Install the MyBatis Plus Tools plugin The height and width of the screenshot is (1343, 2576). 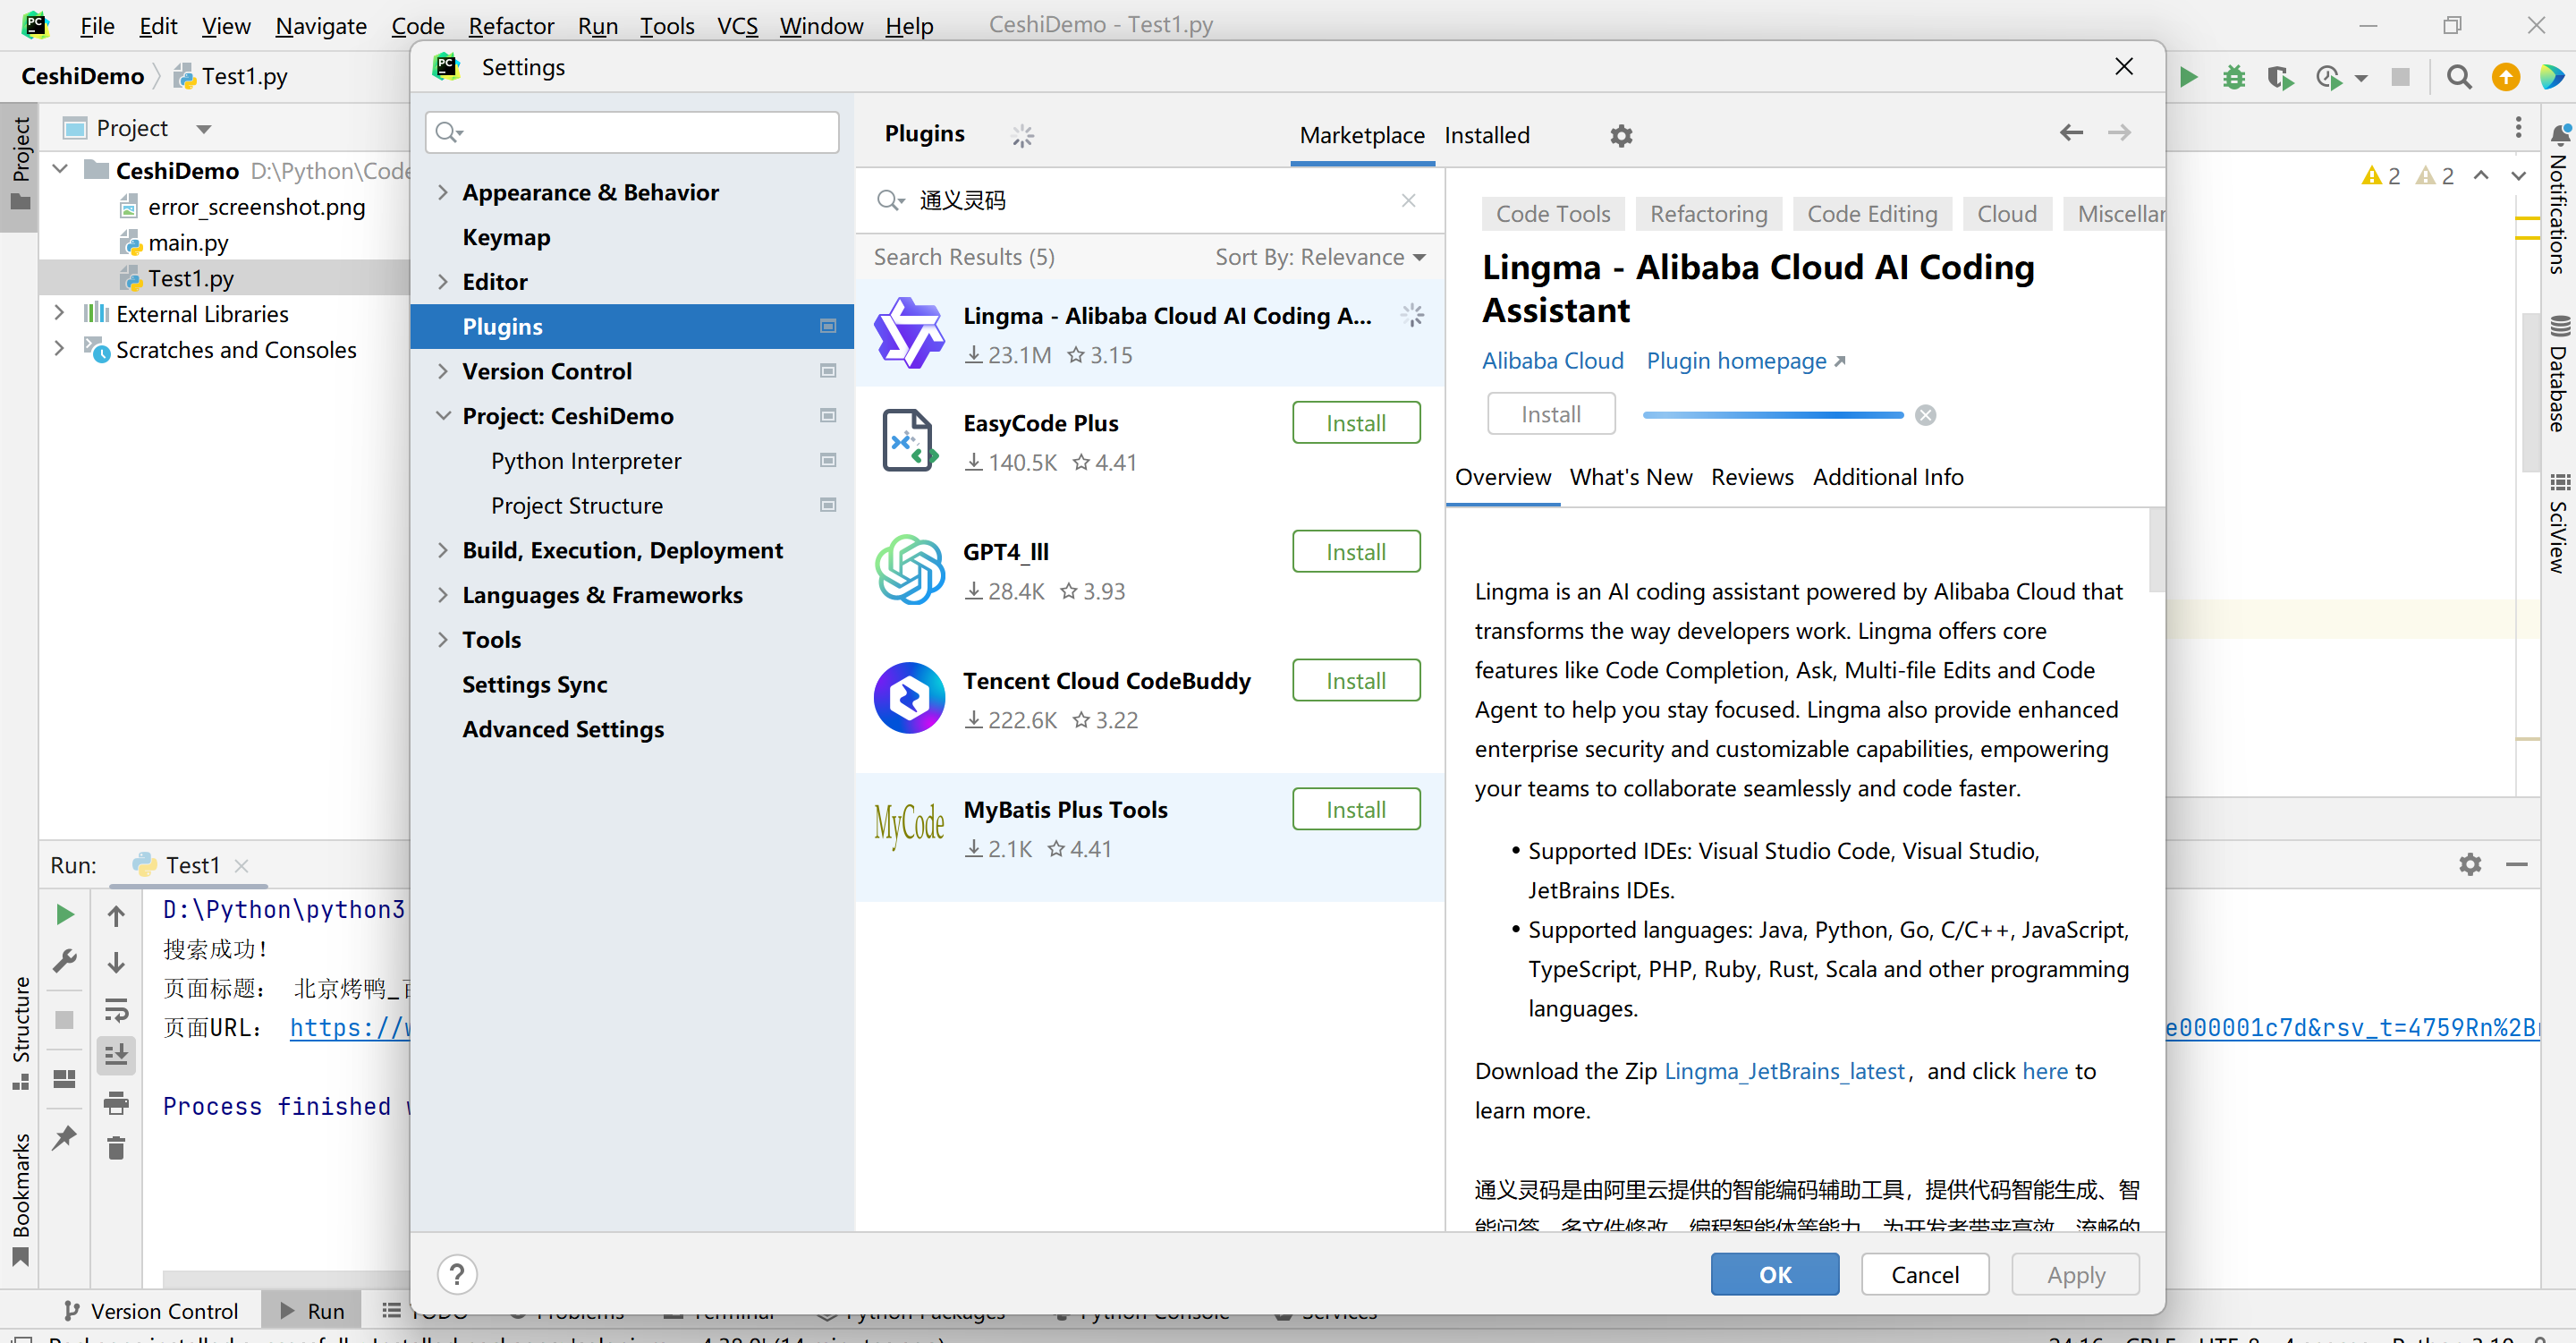(1356, 809)
